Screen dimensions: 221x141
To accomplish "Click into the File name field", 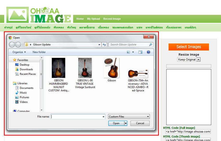I will tap(78, 117).
